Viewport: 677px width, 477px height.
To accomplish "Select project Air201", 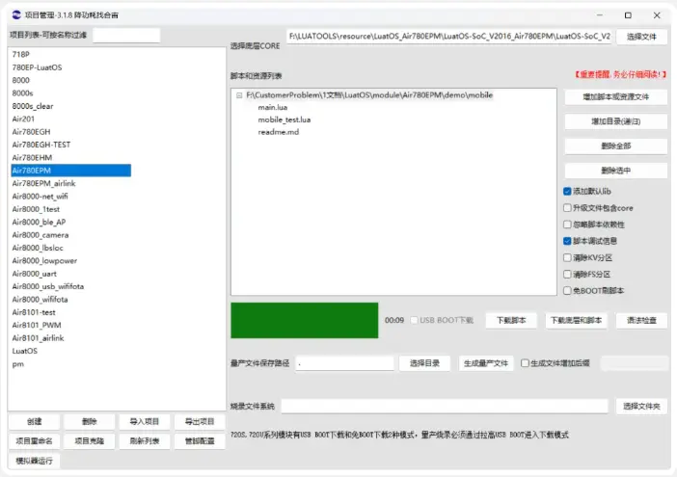I will (x=23, y=119).
